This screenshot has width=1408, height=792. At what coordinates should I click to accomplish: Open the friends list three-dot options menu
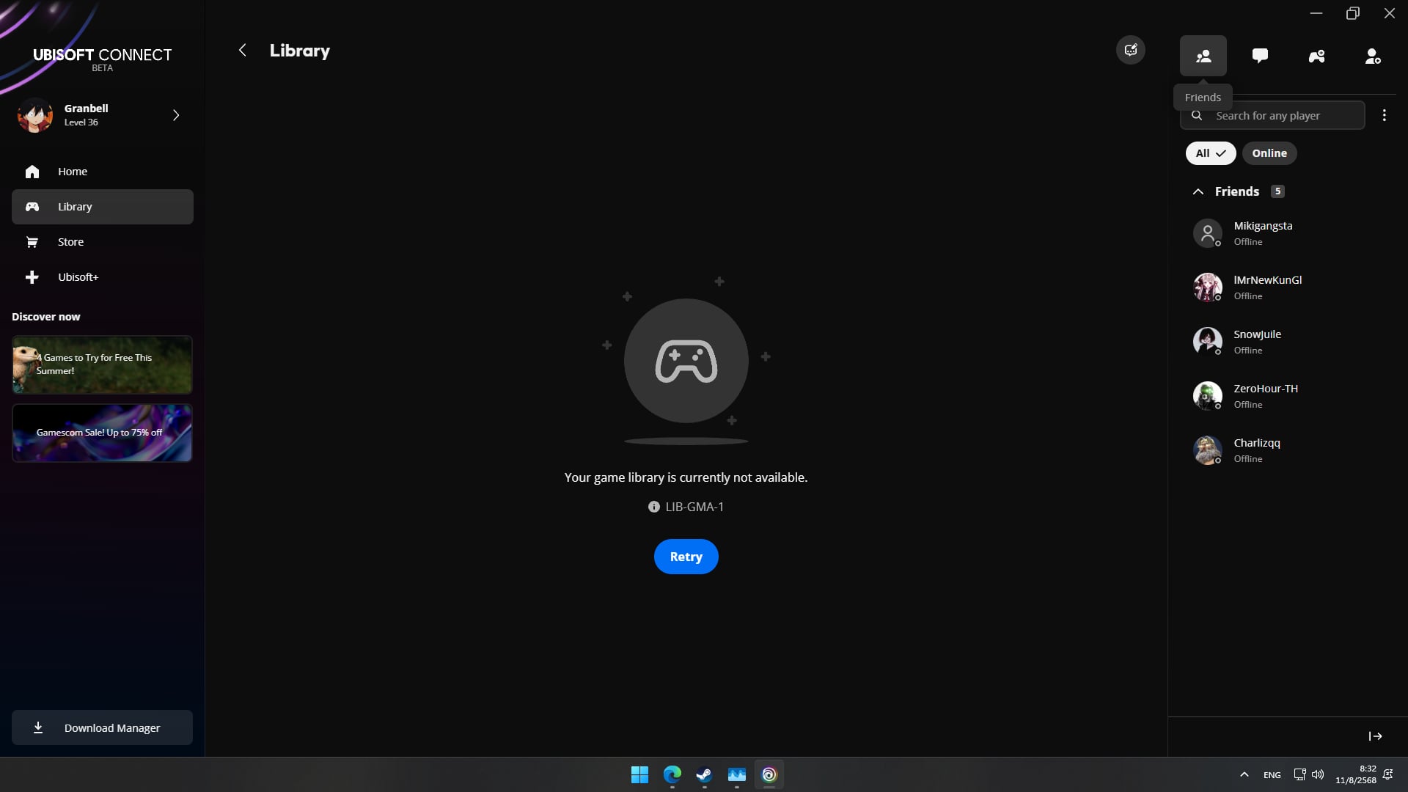(1384, 115)
